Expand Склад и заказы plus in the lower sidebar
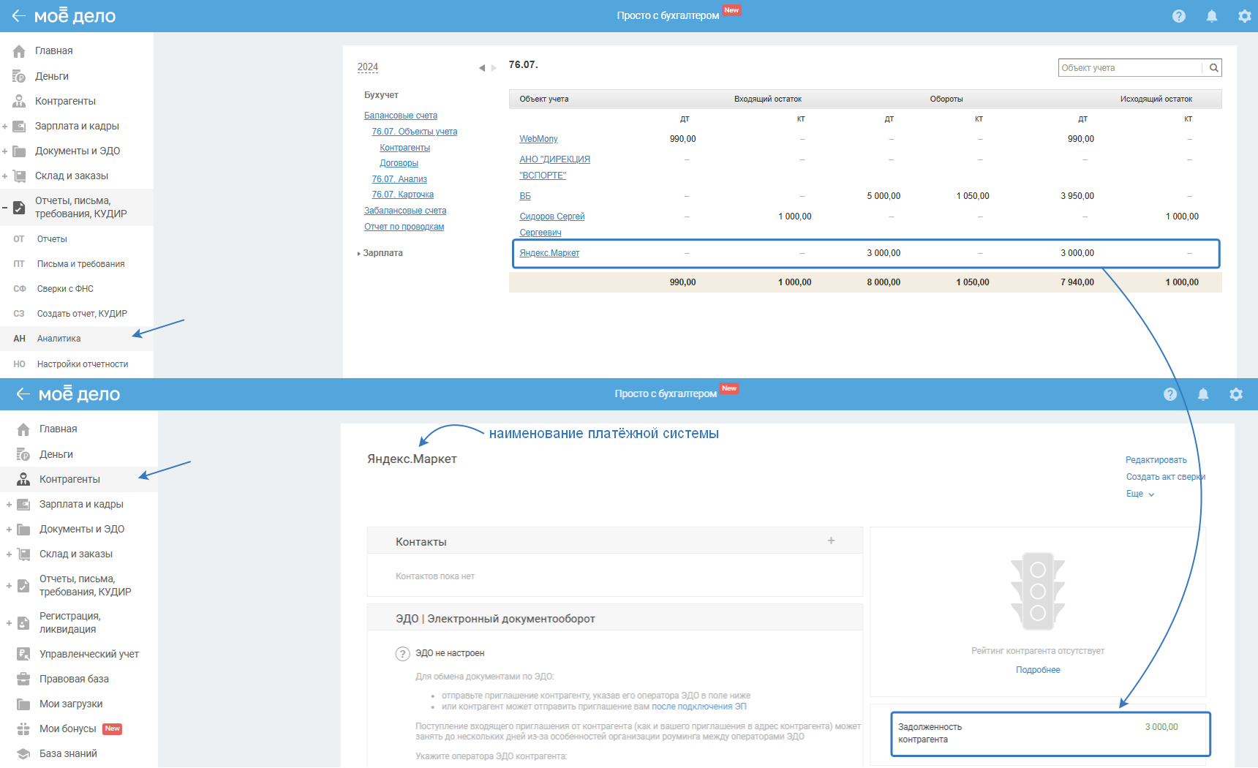Screen dimensions: 1258x768 9,554
